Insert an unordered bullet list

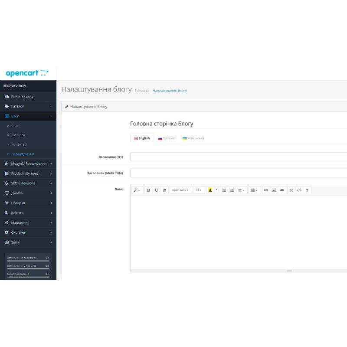pos(224,190)
